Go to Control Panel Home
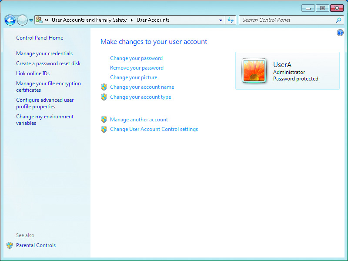 [40, 38]
